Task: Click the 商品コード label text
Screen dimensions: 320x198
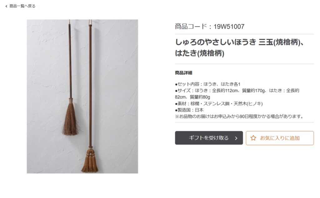Action: (191, 27)
